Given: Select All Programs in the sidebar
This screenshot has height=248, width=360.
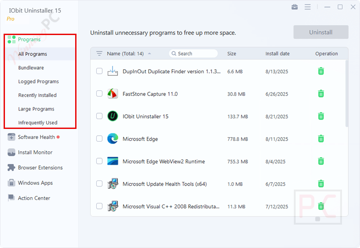Looking at the screenshot, I should (40, 54).
